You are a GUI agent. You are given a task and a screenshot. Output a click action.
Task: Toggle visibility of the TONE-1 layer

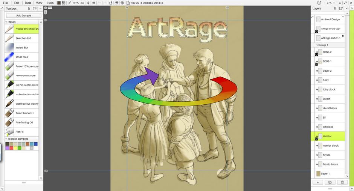(x=317, y=62)
